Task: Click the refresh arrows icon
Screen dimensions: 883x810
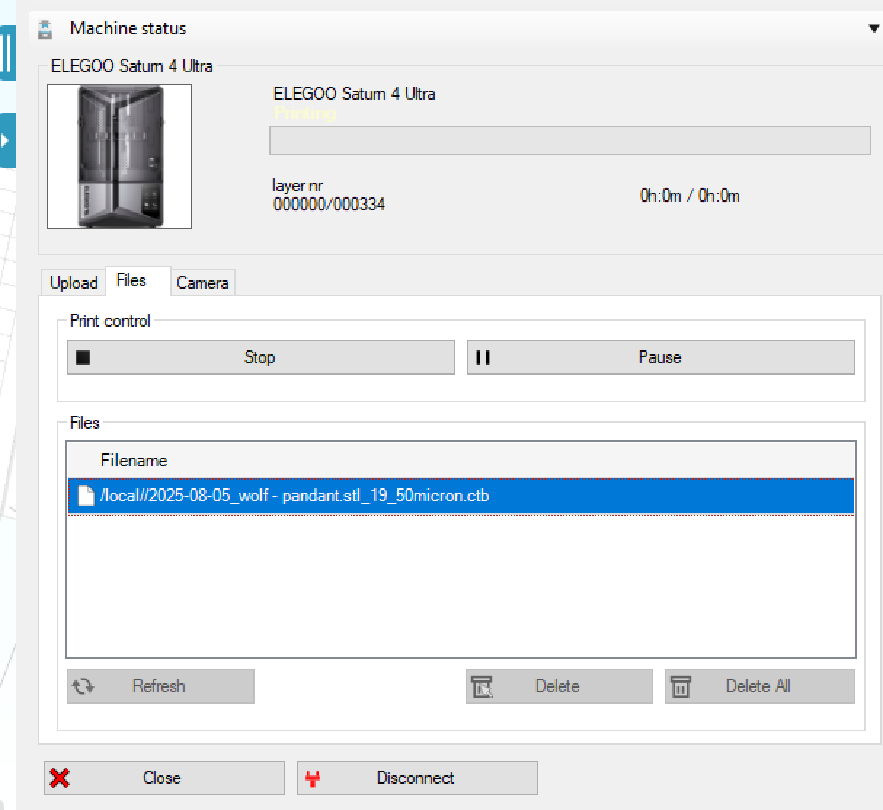Action: [83, 686]
